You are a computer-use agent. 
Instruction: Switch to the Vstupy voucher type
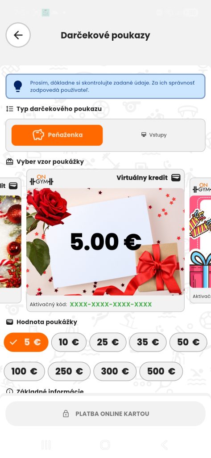click(153, 135)
